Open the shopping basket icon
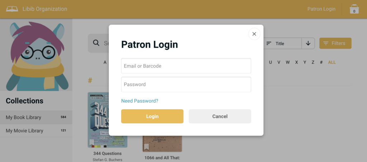 (354, 9)
